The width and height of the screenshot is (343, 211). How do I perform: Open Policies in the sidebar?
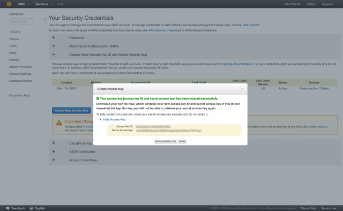[14, 60]
